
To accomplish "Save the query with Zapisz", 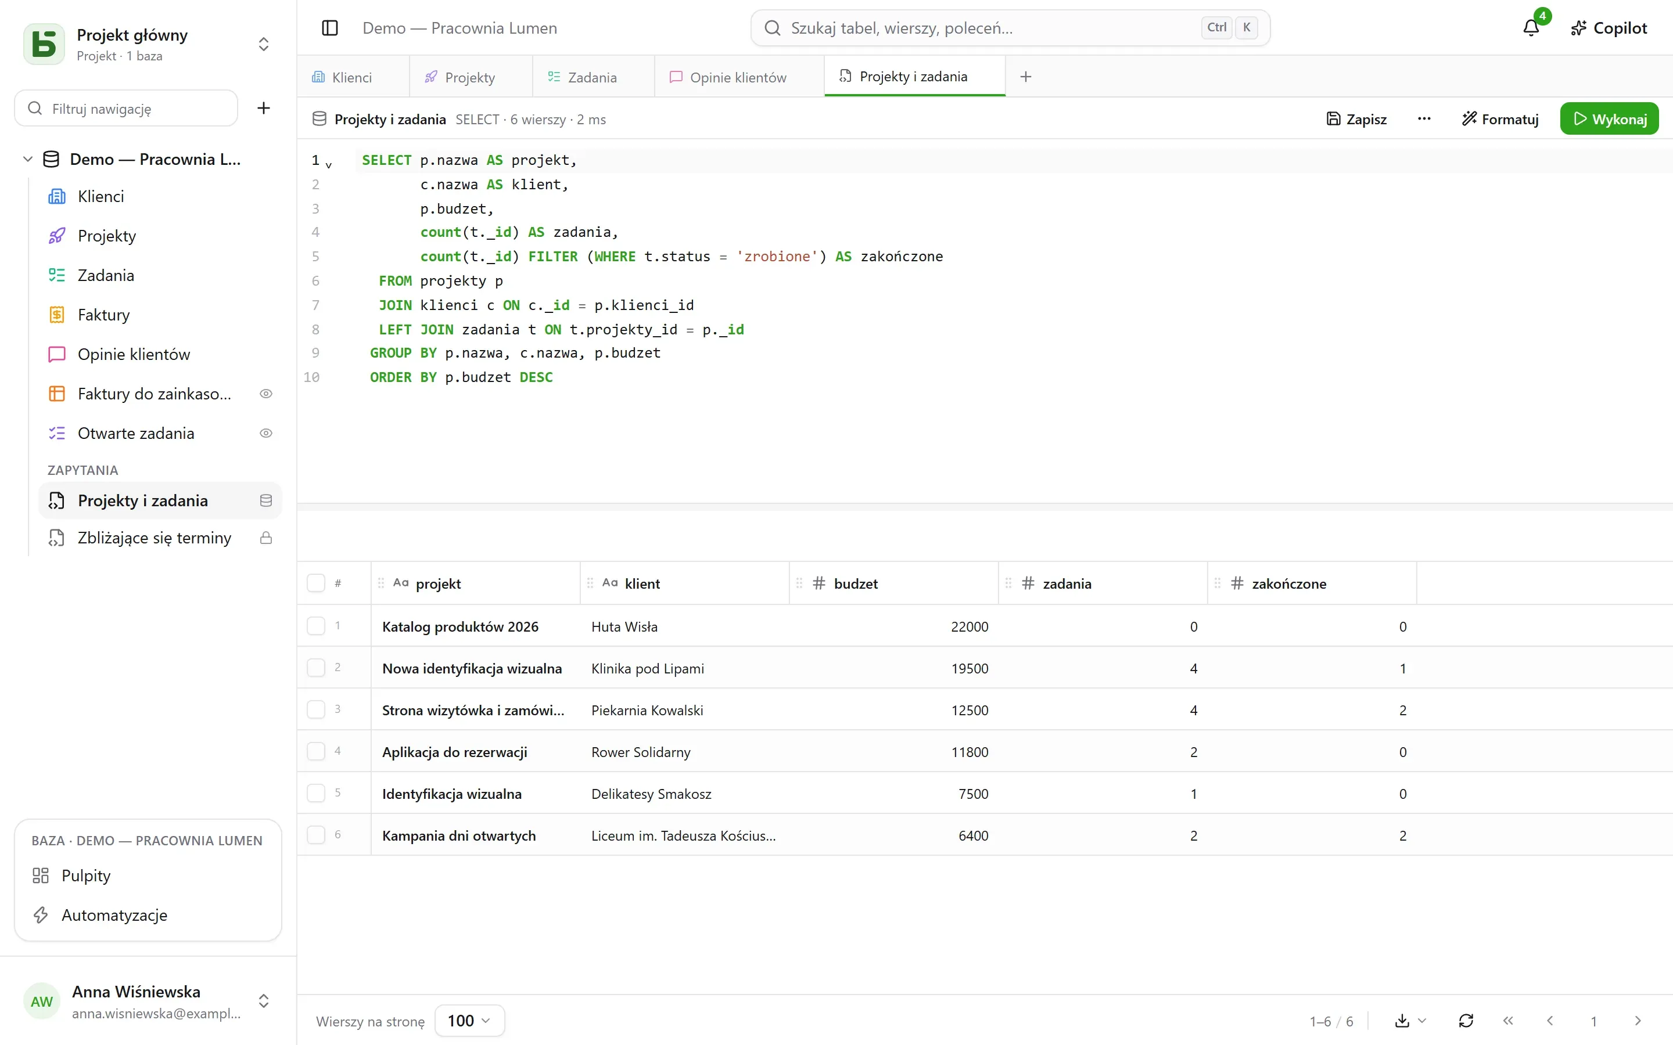I will (x=1356, y=119).
